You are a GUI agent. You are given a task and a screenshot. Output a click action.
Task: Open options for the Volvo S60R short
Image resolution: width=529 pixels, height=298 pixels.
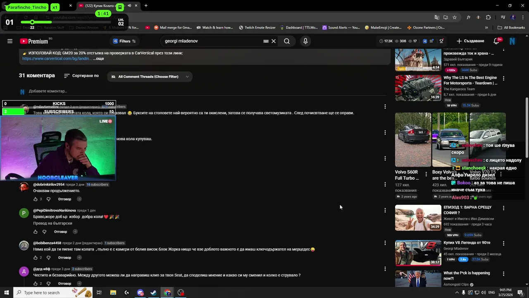(426, 174)
